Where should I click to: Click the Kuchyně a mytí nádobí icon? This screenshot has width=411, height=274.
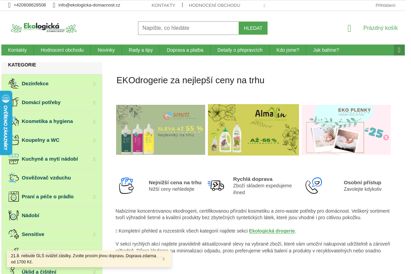tap(14, 159)
